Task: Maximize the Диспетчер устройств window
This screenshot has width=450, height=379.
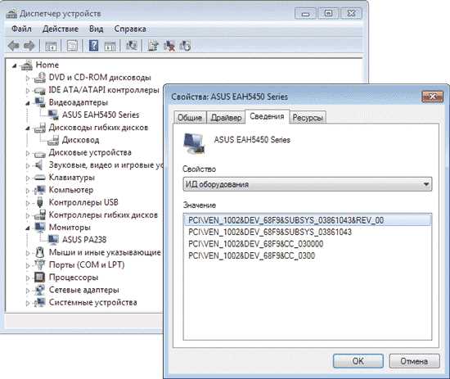Action: pos(328,13)
